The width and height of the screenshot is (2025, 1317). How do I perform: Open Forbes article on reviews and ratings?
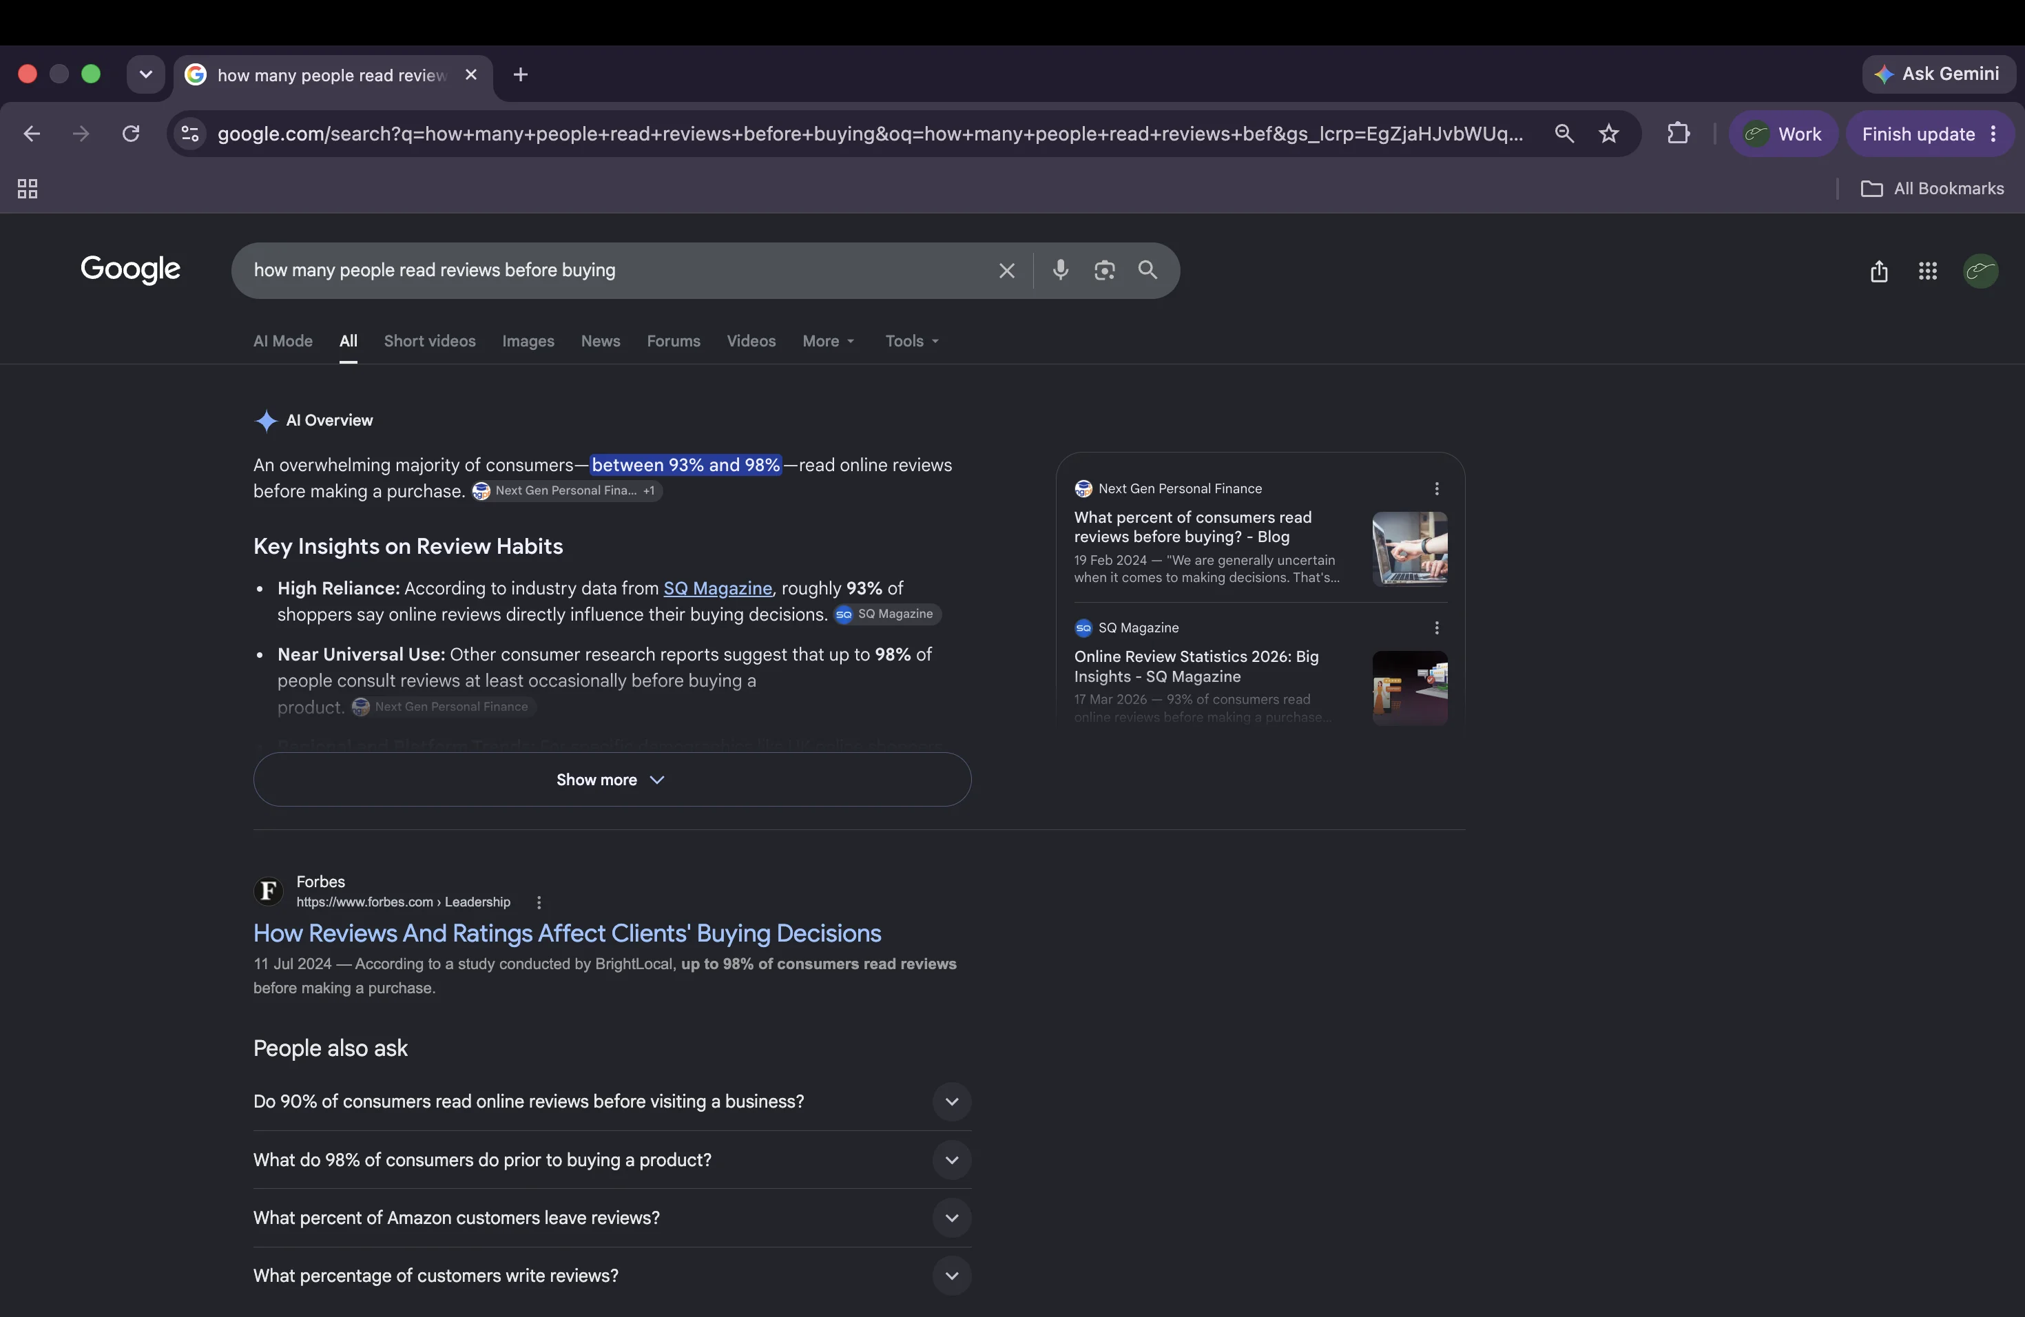[567, 933]
